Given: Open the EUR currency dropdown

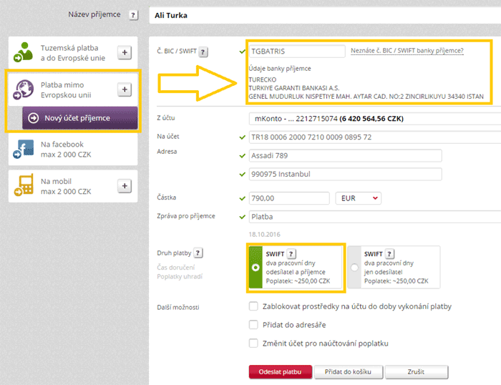Looking at the screenshot, I should (x=358, y=198).
